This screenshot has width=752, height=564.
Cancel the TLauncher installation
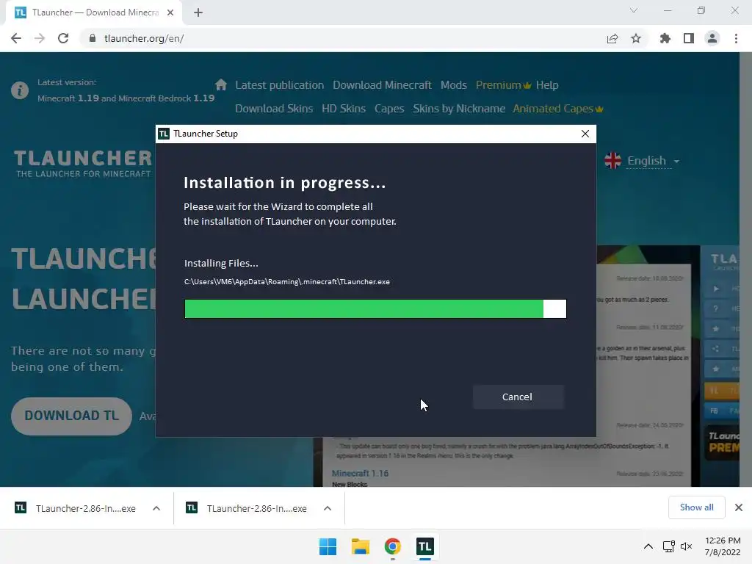(x=518, y=397)
